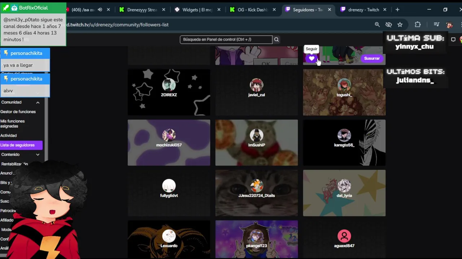The height and width of the screenshot is (259, 462).
Task: Click username Lexuardo
Action: 169,246
